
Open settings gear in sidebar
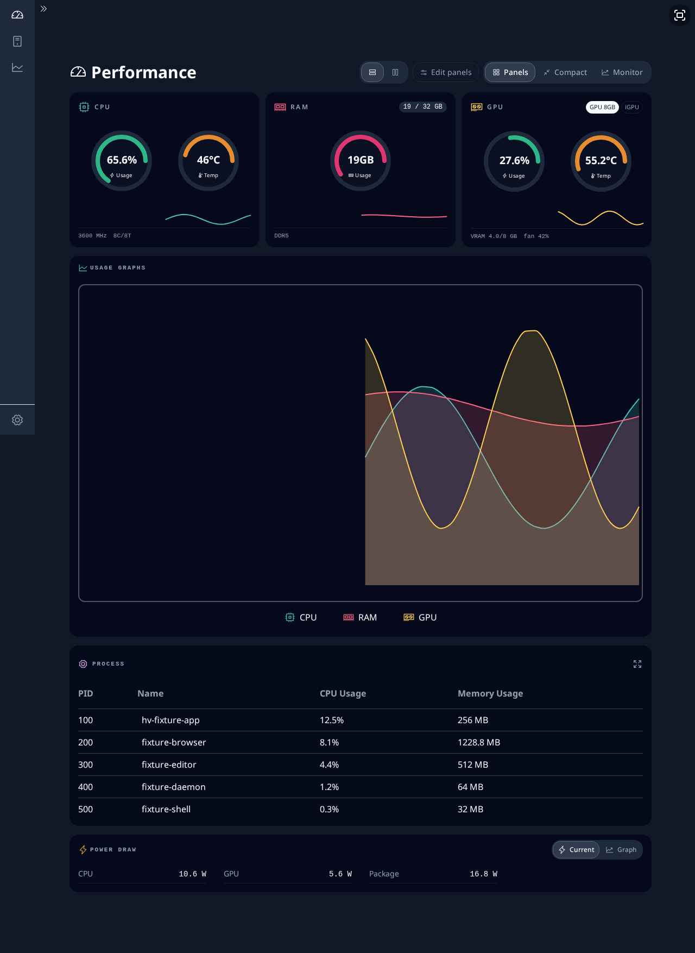point(17,420)
